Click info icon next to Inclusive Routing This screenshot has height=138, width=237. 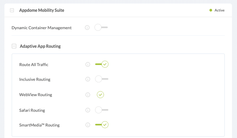tap(88, 79)
